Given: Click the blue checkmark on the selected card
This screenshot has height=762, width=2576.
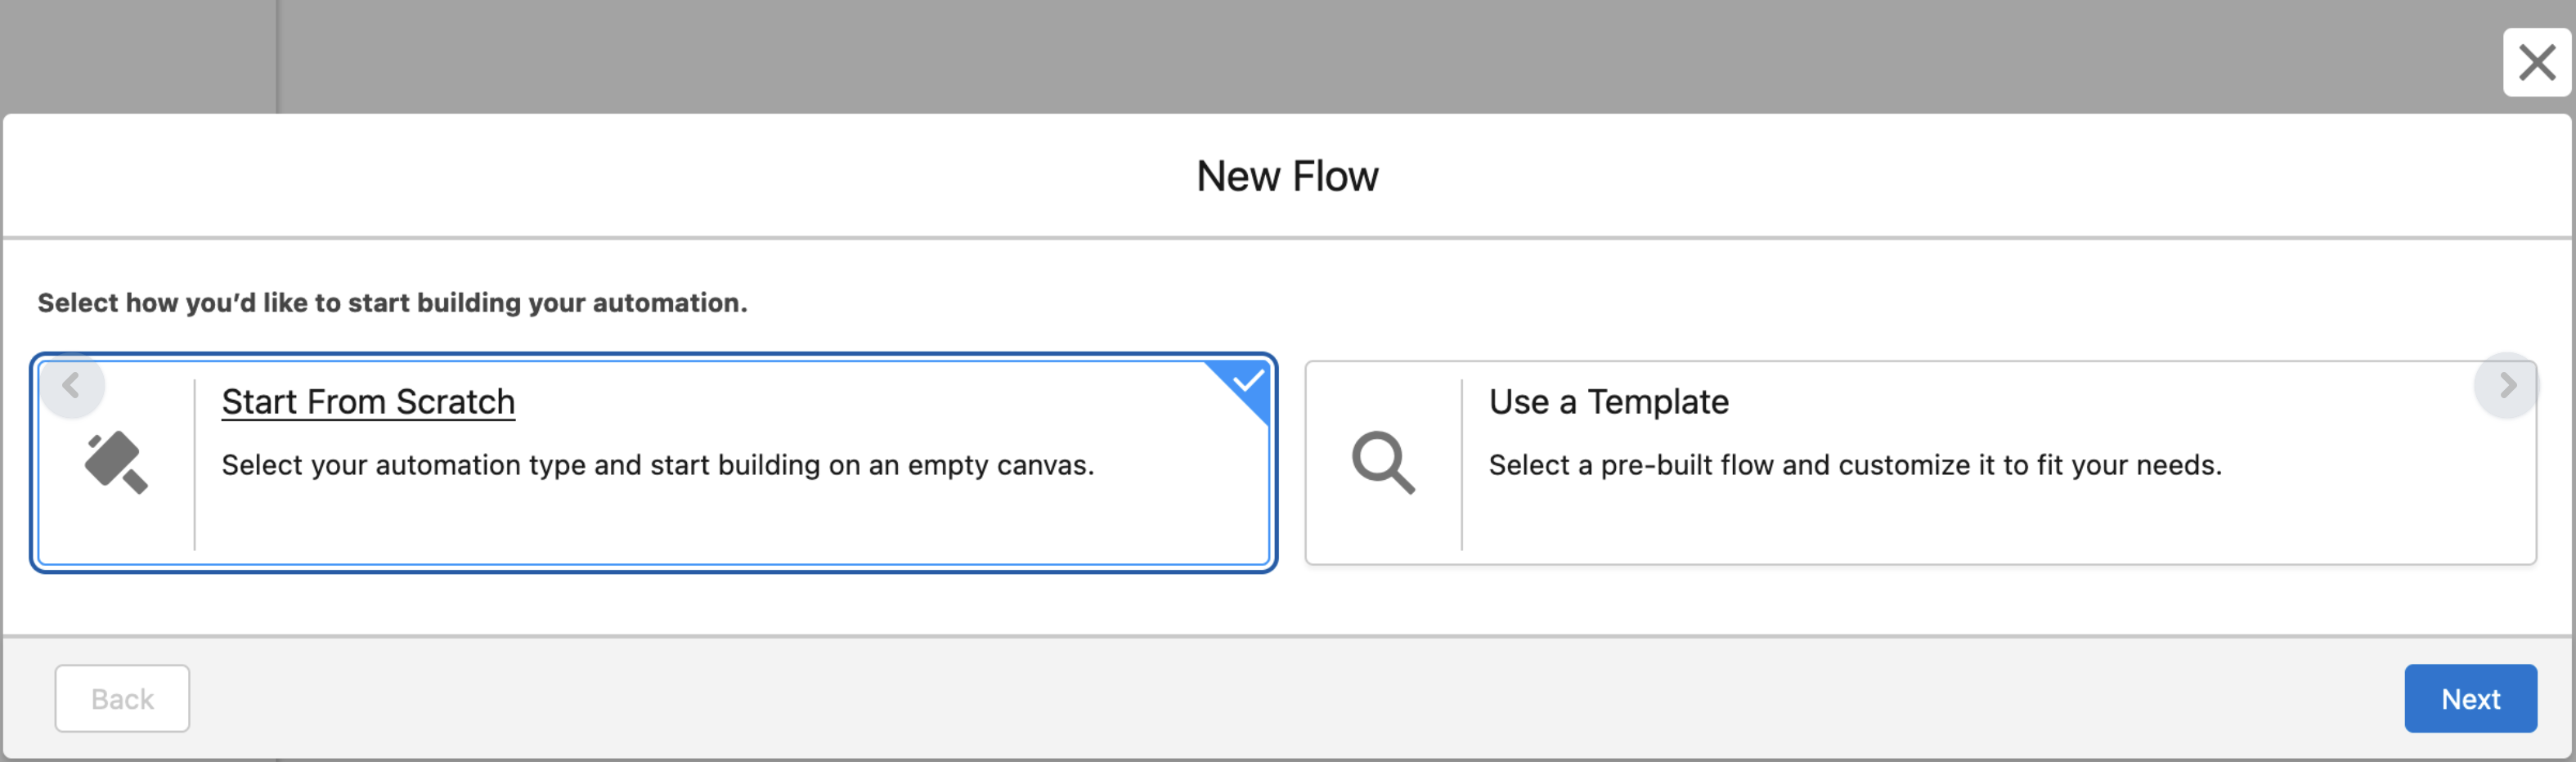Looking at the screenshot, I should point(1247,381).
